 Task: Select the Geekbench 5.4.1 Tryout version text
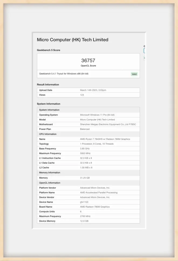64,74
